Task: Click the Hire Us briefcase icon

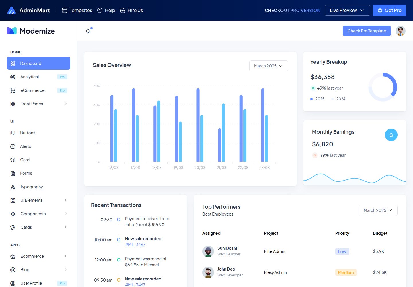Action: [x=123, y=10]
